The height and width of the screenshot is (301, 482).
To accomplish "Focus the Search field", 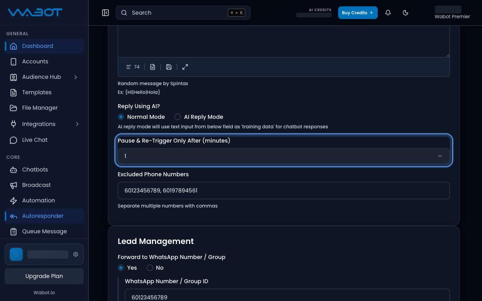I will tap(183, 13).
